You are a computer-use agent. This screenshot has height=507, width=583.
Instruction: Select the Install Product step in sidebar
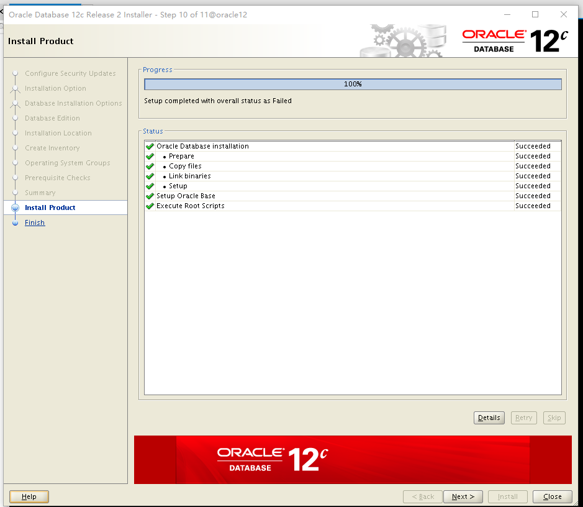click(50, 208)
